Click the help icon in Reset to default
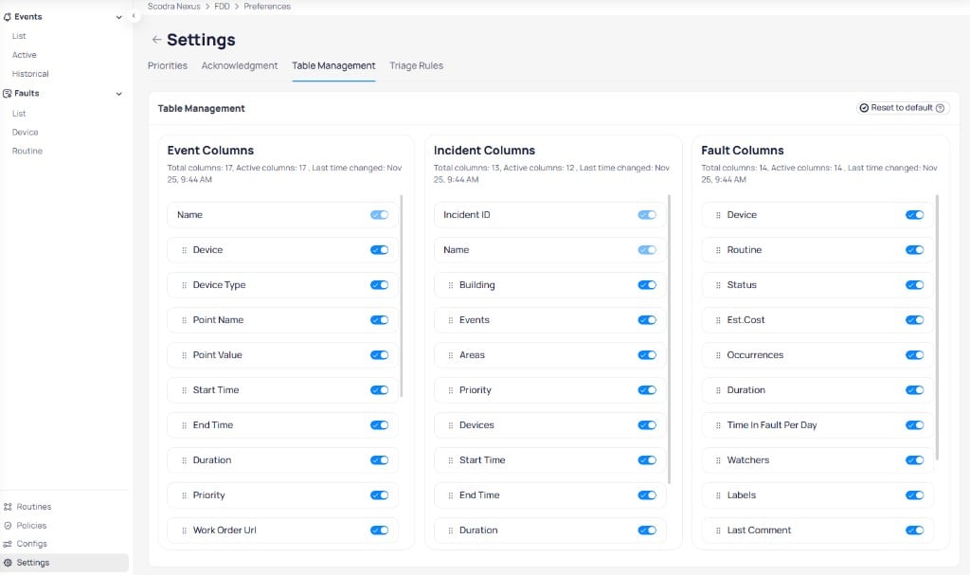This screenshot has width=970, height=575. (940, 108)
